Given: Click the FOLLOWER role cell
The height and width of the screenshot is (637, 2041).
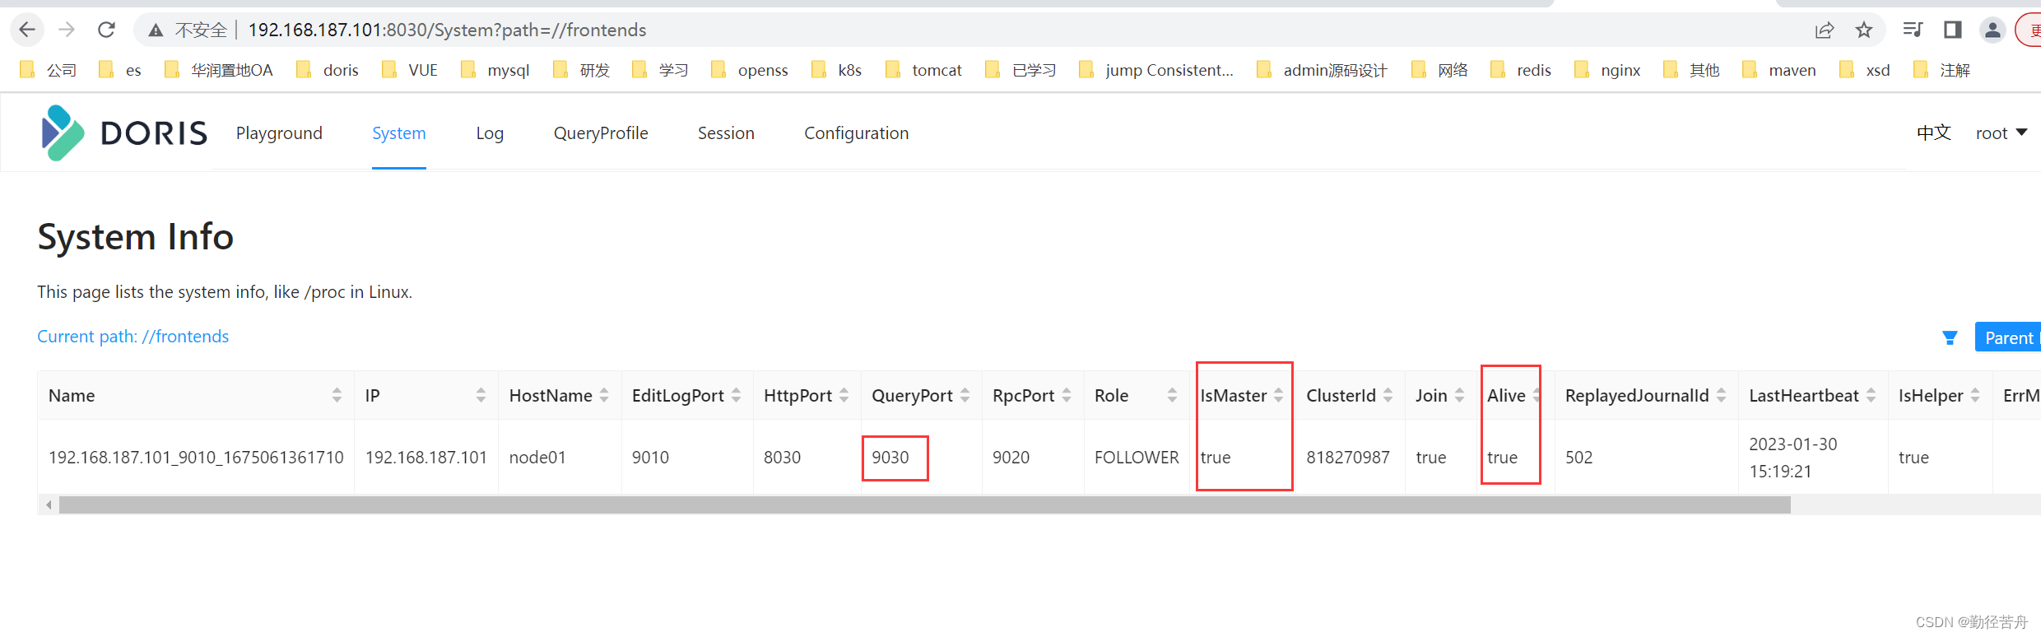Looking at the screenshot, I should click(1137, 457).
